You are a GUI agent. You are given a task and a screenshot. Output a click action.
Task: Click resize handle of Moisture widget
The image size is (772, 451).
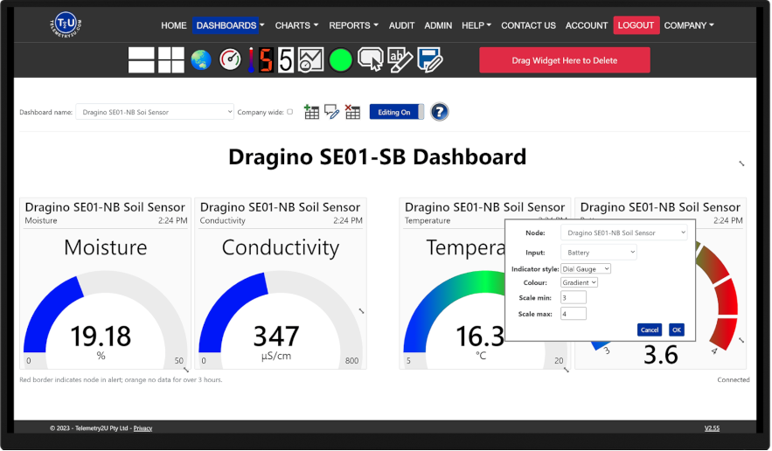[x=186, y=370]
